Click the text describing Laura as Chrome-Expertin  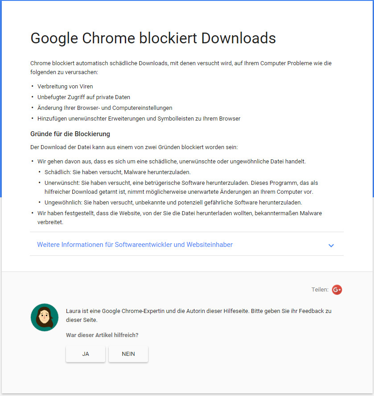198,315
